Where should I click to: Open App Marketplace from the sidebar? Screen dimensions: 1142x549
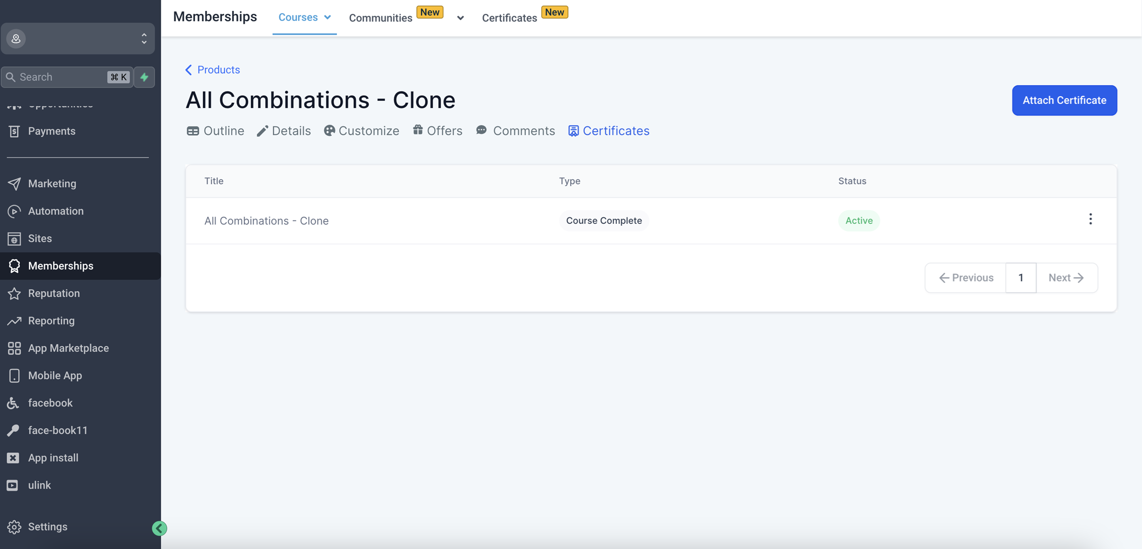[x=68, y=348]
